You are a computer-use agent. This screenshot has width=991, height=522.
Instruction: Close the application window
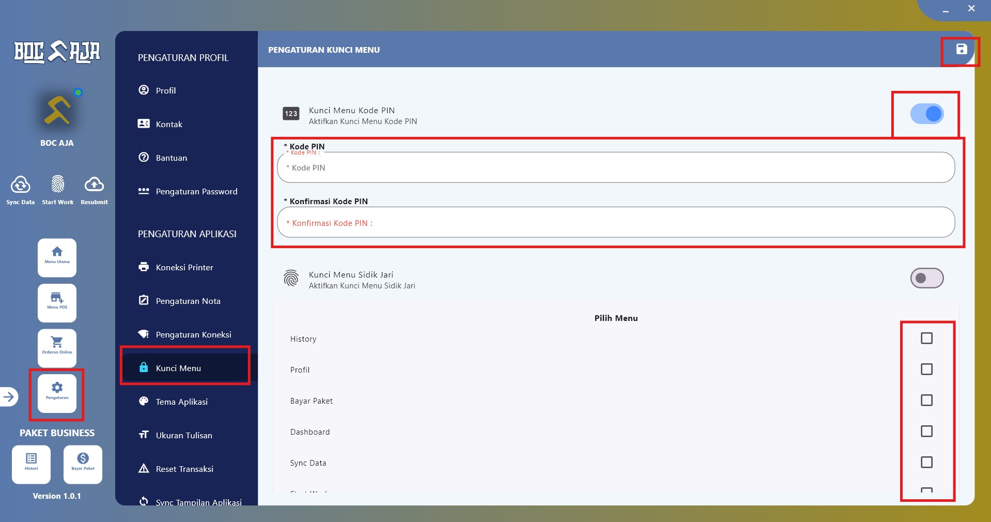pos(971,9)
